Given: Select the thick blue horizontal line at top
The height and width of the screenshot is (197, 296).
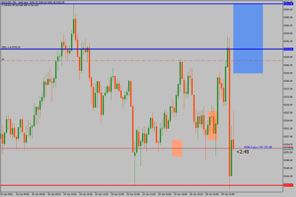Looking at the screenshot, I should click(x=142, y=4).
